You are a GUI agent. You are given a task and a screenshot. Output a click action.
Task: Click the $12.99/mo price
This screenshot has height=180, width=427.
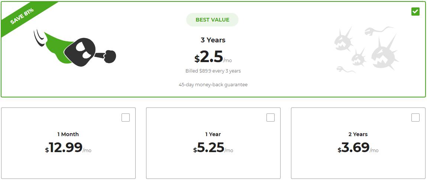tap(68, 148)
